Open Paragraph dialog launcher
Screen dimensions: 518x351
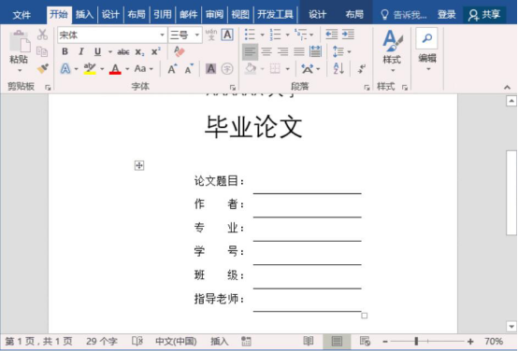[367, 87]
